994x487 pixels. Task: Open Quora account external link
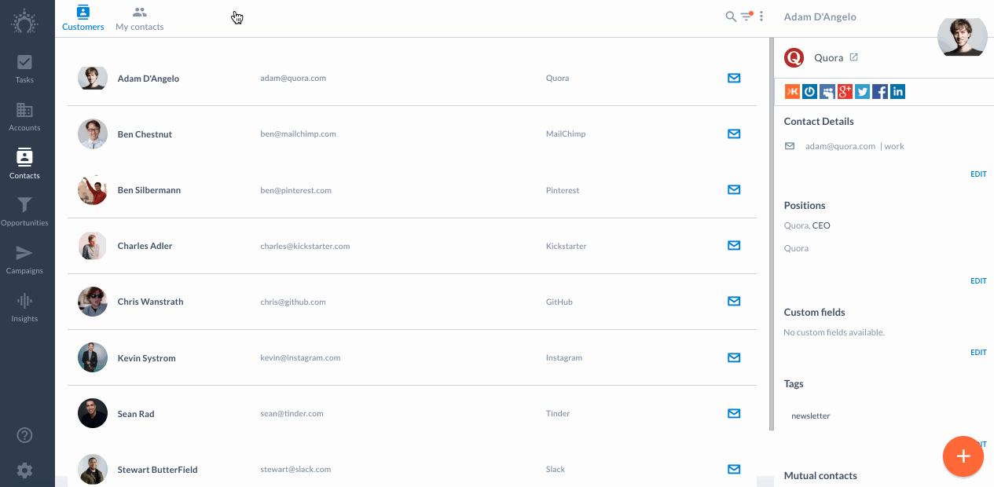[854, 57]
